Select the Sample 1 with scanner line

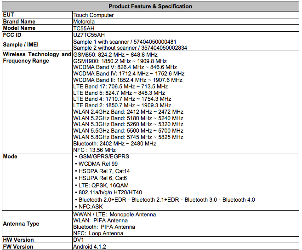125,41
